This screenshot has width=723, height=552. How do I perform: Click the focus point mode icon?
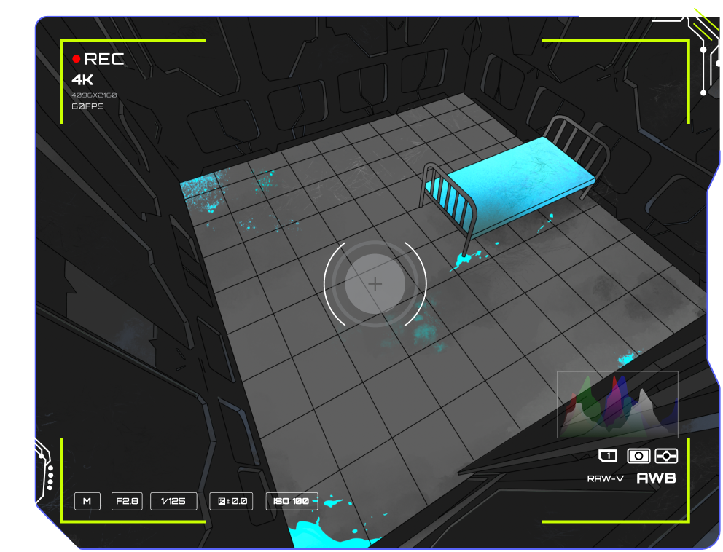point(666,456)
